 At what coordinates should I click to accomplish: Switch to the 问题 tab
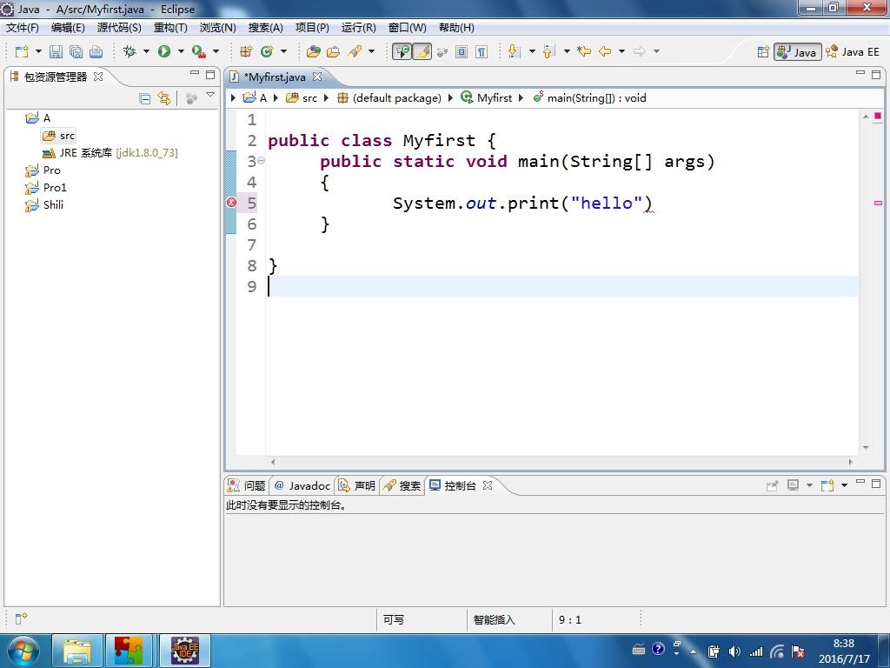[246, 485]
